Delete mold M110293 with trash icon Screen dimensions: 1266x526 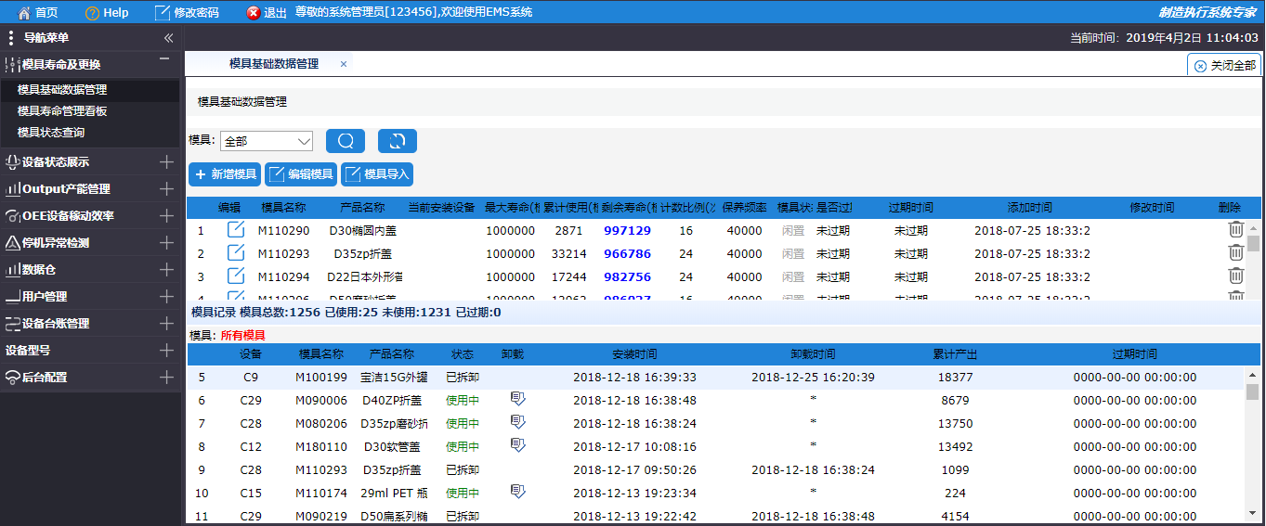coord(1235,252)
